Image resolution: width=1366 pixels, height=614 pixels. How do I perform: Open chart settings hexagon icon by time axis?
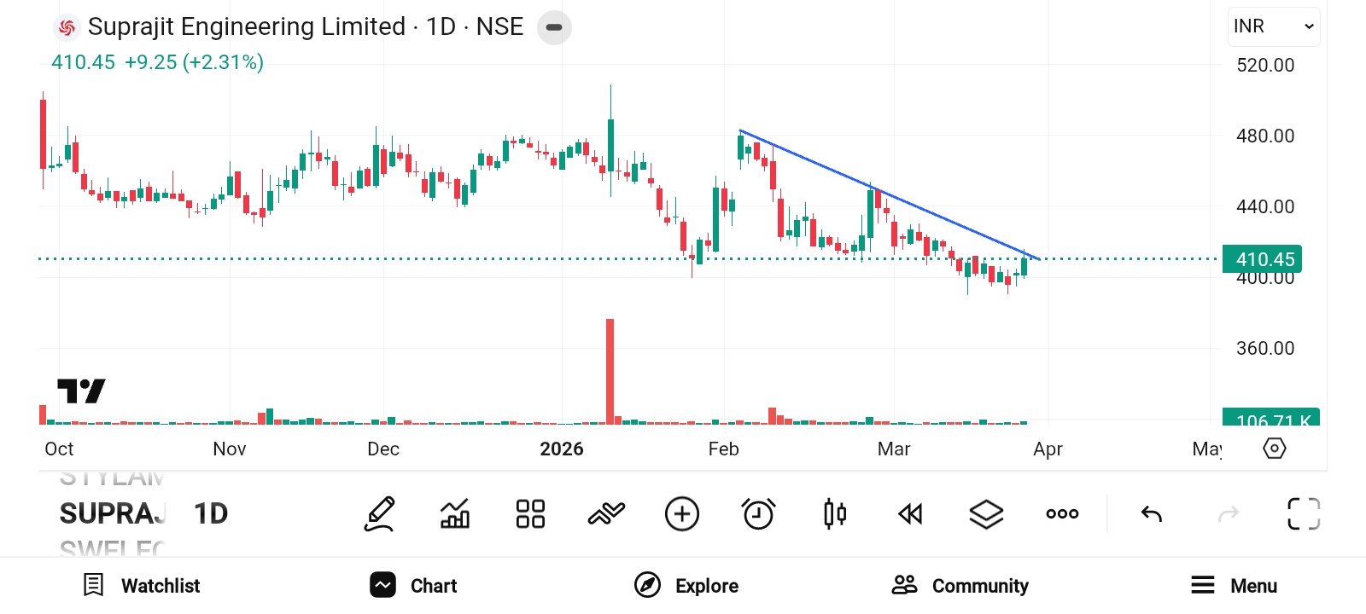[x=1274, y=449]
